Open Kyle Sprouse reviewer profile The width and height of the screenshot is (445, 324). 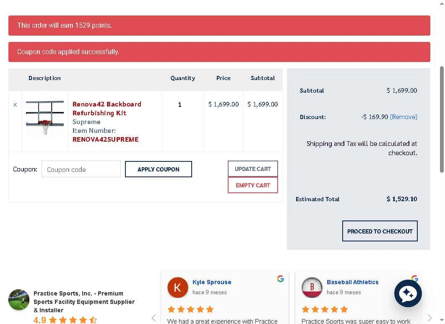coord(212,282)
